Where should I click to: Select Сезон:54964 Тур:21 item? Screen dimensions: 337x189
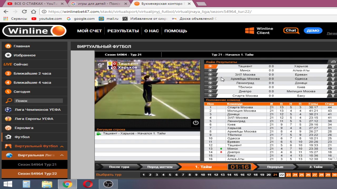point(34,165)
